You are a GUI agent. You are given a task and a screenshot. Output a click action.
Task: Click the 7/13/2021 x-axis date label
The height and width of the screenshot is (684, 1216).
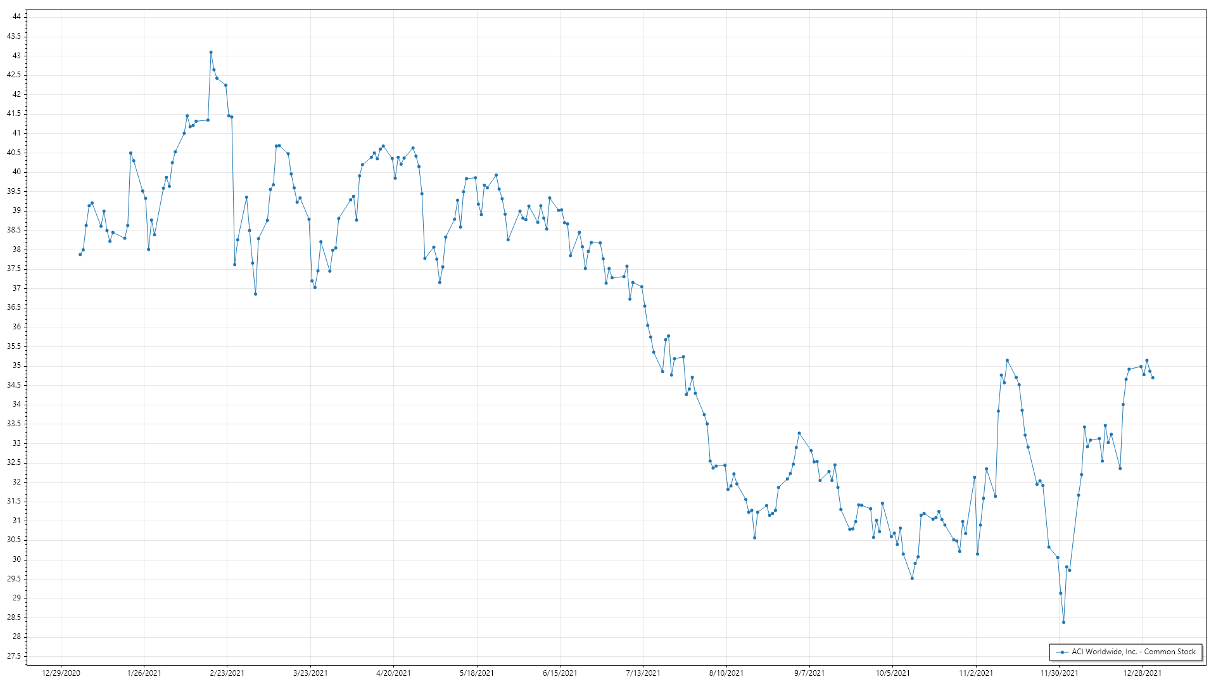click(x=643, y=673)
